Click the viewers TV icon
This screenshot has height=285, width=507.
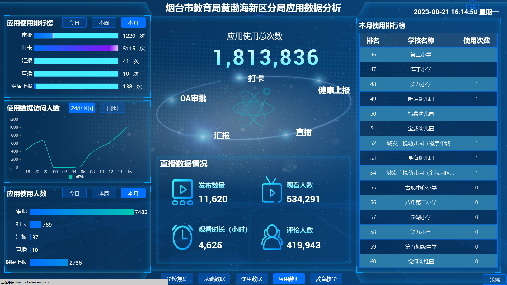pyautogui.click(x=272, y=190)
